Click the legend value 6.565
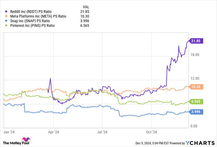Viewport: 217px width, 147px height. click(85, 26)
